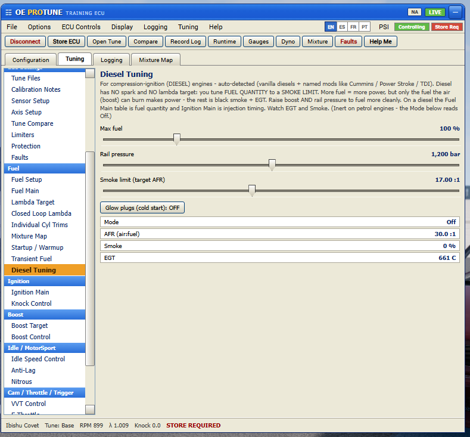Image resolution: width=470 pixels, height=437 pixels.
Task: Select Limiters in sidebar
Action: (x=45, y=135)
